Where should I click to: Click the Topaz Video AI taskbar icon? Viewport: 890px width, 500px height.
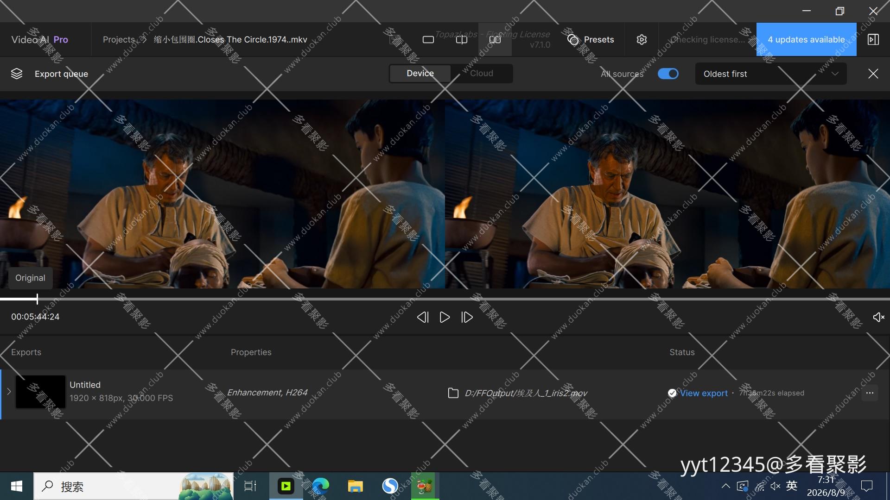coord(286,486)
